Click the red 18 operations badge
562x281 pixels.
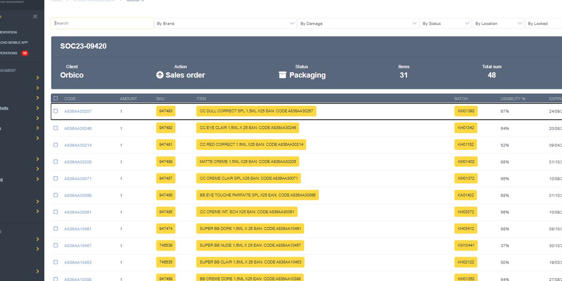(x=24, y=53)
